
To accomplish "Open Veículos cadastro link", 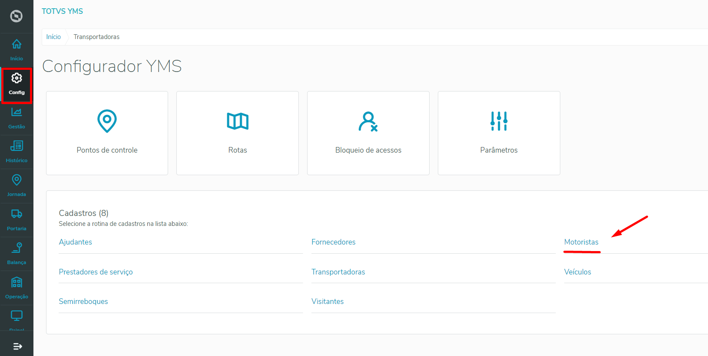I will point(578,272).
